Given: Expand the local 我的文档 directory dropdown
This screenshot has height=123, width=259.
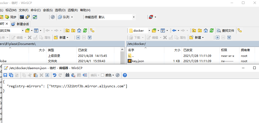Looking at the screenshot, I should 23,30.
